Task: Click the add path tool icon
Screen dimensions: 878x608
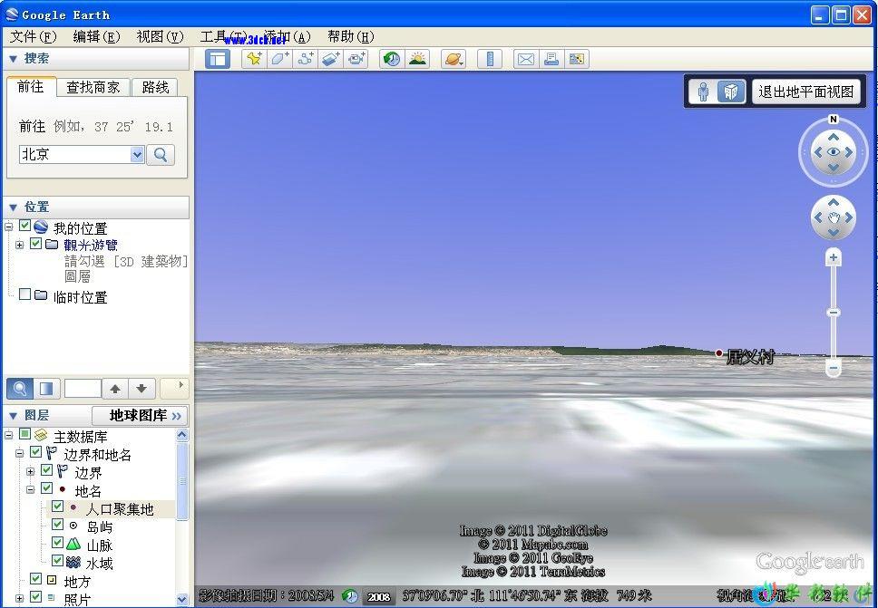Action: tap(305, 59)
